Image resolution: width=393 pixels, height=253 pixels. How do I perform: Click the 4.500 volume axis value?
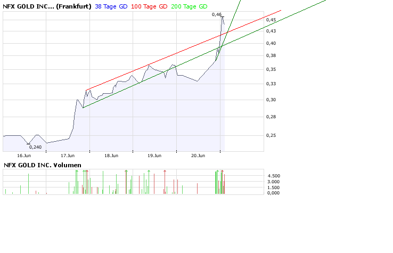(x=274, y=176)
